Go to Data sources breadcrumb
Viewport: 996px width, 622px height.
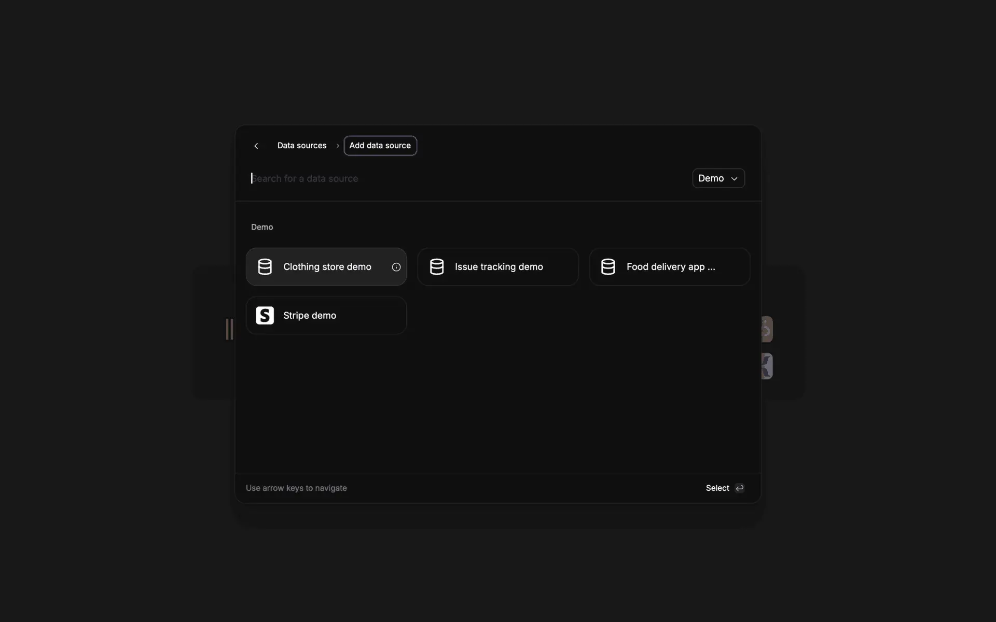pyautogui.click(x=301, y=146)
